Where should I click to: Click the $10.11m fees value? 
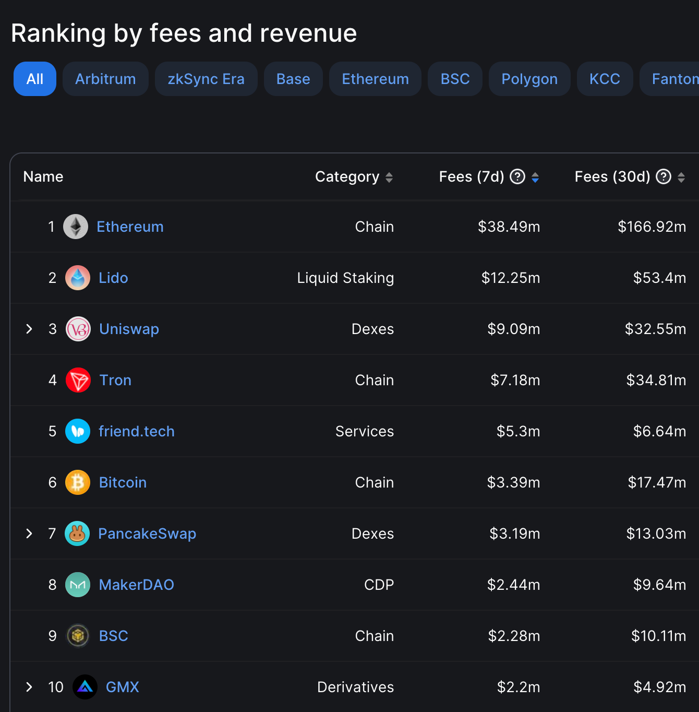(659, 636)
